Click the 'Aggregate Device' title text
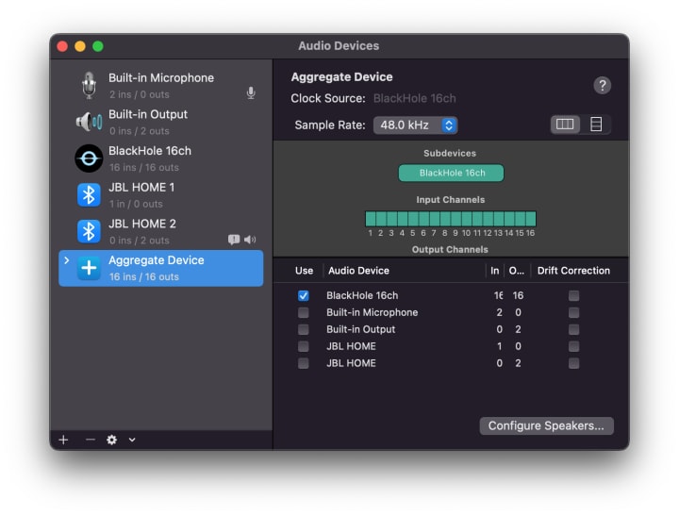Image resolution: width=679 pixels, height=516 pixels. point(341,77)
